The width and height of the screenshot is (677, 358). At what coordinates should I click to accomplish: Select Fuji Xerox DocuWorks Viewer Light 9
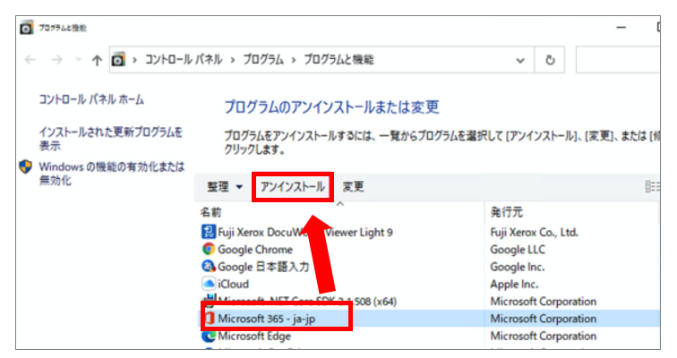click(x=304, y=233)
